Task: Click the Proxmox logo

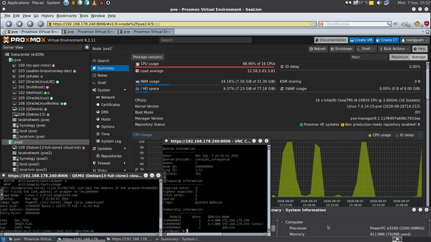Action: 24,40
